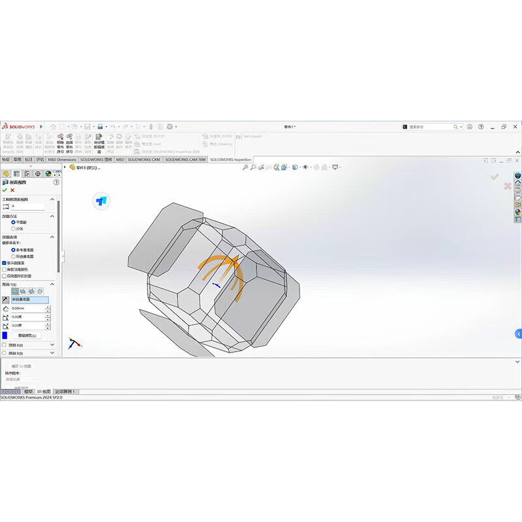Click the Save icon in top toolbar
Viewport: 522px width, 522px height.
click(x=87, y=125)
